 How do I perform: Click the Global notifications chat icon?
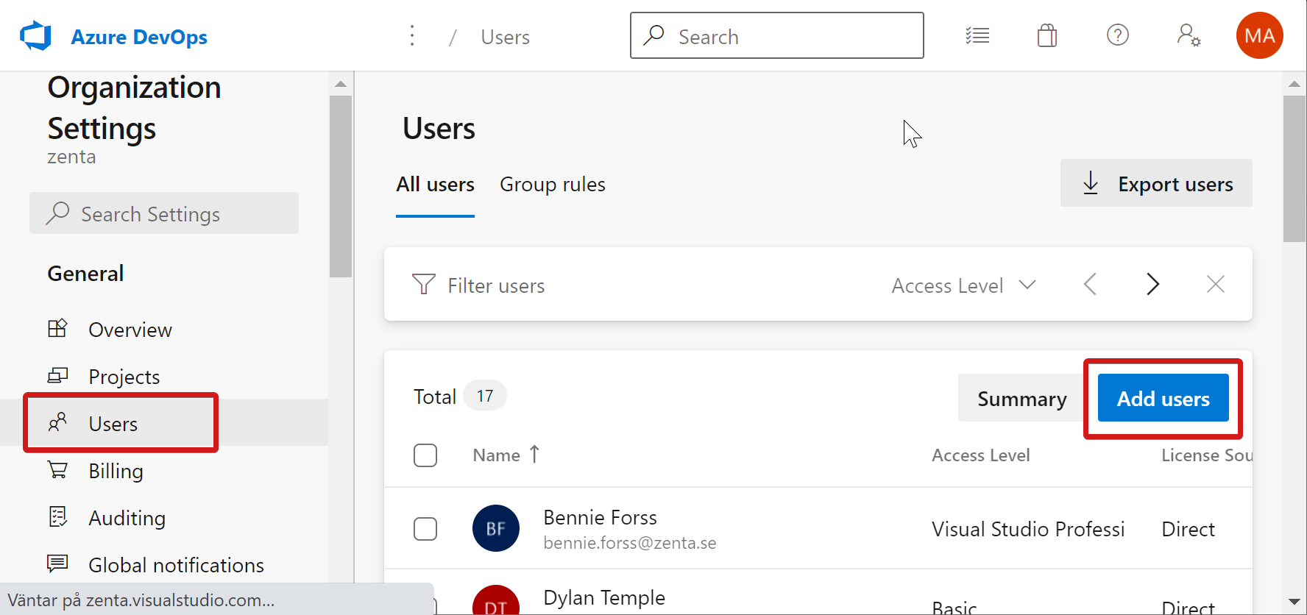click(x=57, y=564)
